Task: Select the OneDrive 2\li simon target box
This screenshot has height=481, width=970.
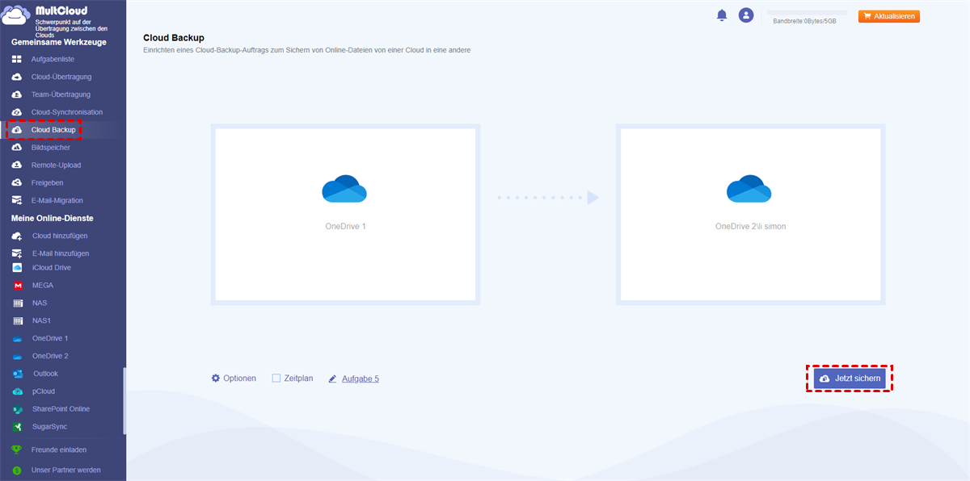Action: pos(750,215)
